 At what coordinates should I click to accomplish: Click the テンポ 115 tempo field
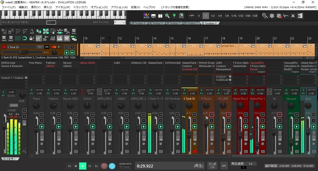pyautogui.click(x=212, y=165)
